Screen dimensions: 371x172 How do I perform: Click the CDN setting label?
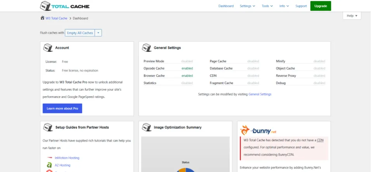point(213,76)
